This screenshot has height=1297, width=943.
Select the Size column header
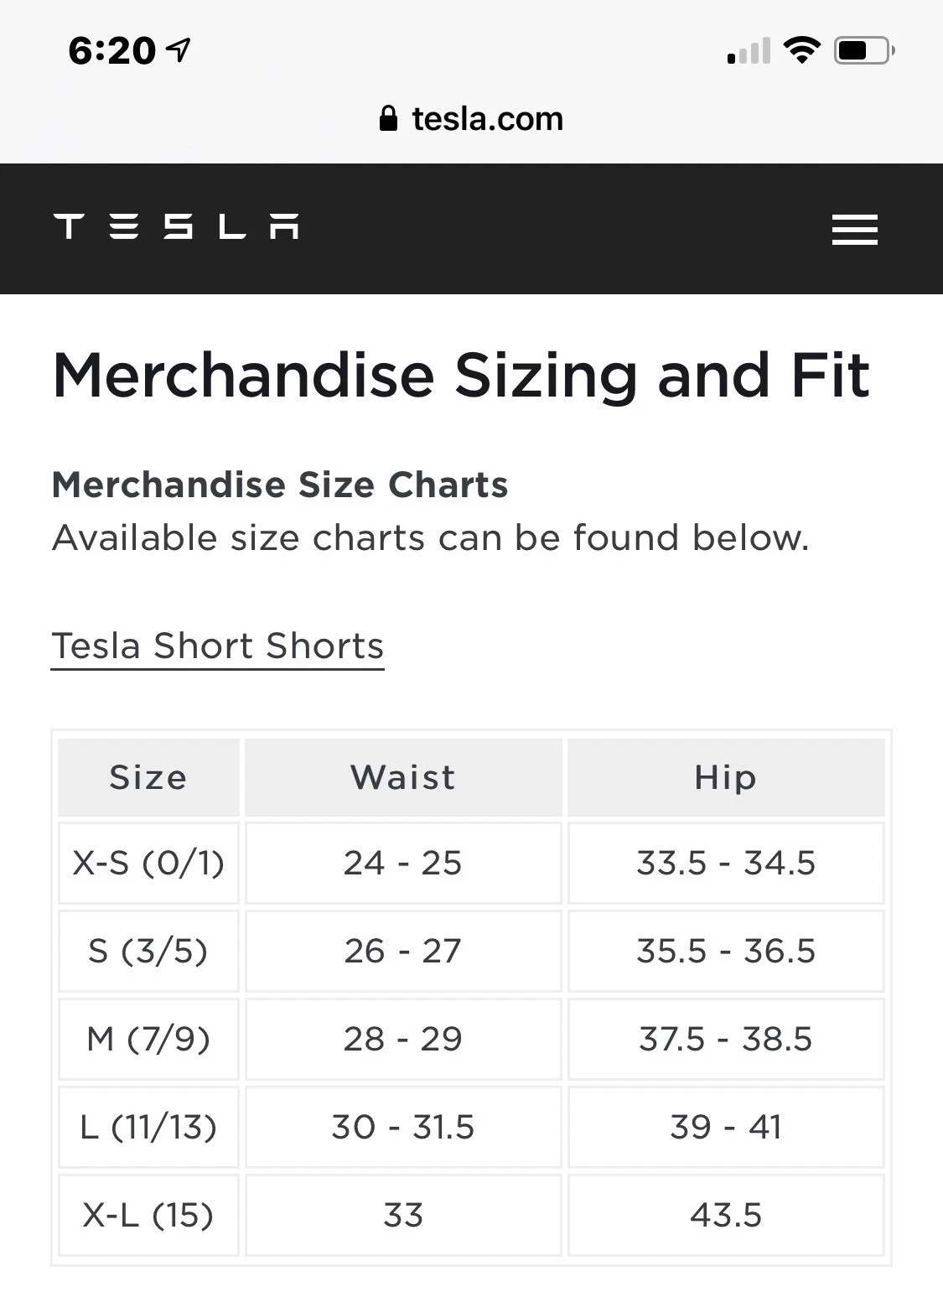point(148,777)
